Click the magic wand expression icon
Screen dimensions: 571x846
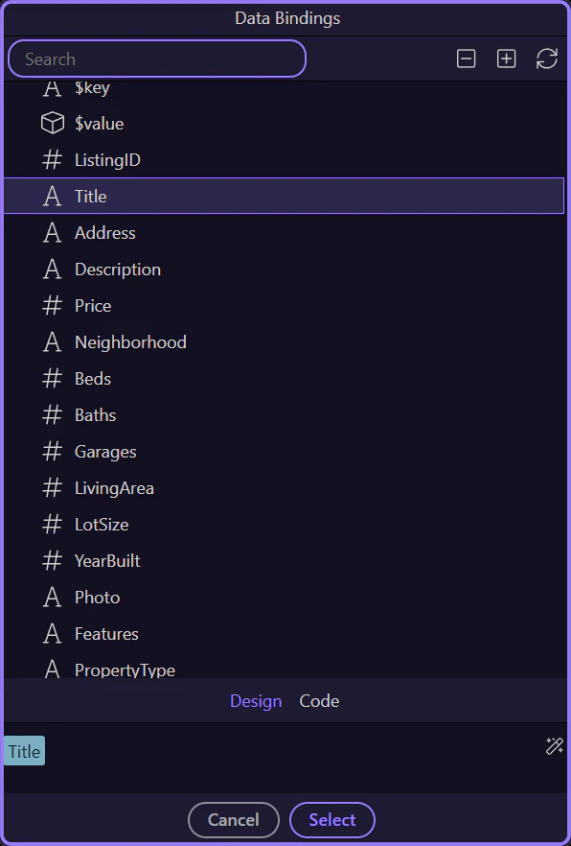554,745
